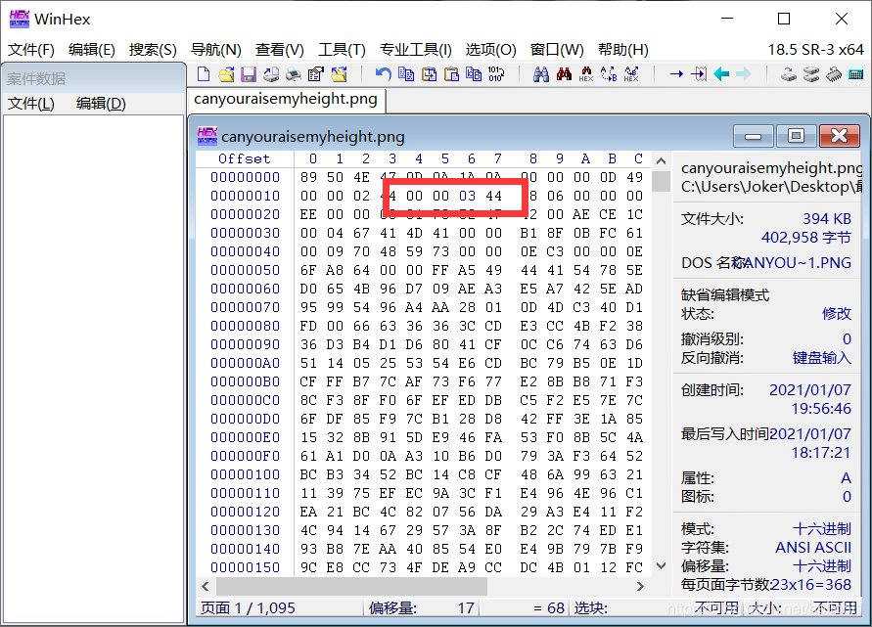Open the 编辑(E) menu
The height and width of the screenshot is (627, 872).
[x=92, y=50]
